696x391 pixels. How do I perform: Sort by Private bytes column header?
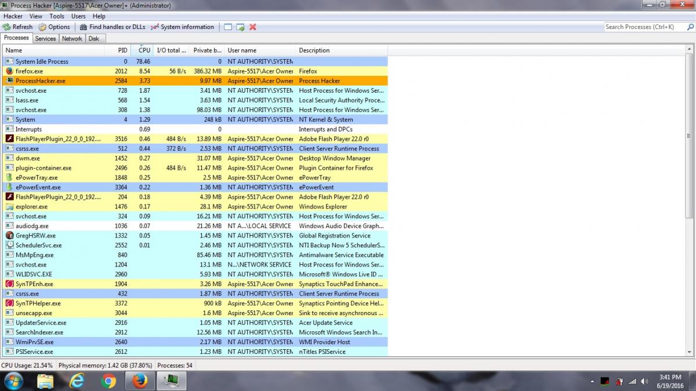207,50
